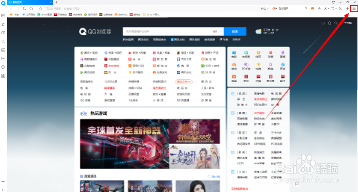The width and height of the screenshot is (358, 192).
Task: Open the bookmarks star in bookmark bar
Action: pyautogui.click(x=11, y=15)
